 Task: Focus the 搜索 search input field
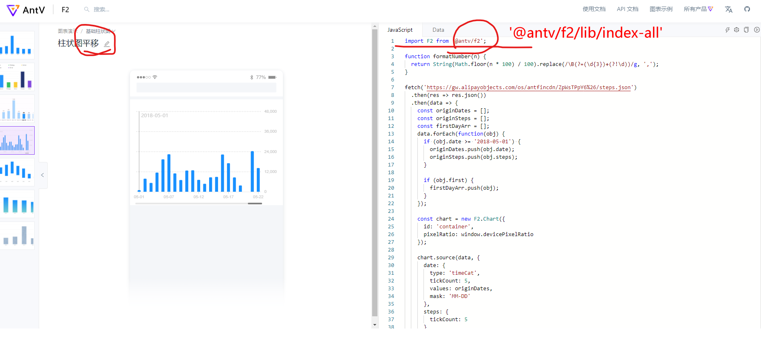(101, 9)
